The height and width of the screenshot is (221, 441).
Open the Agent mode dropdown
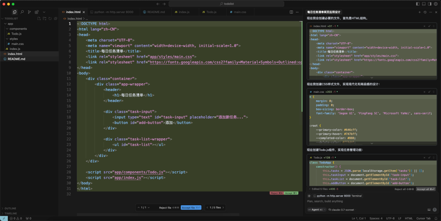(316, 210)
